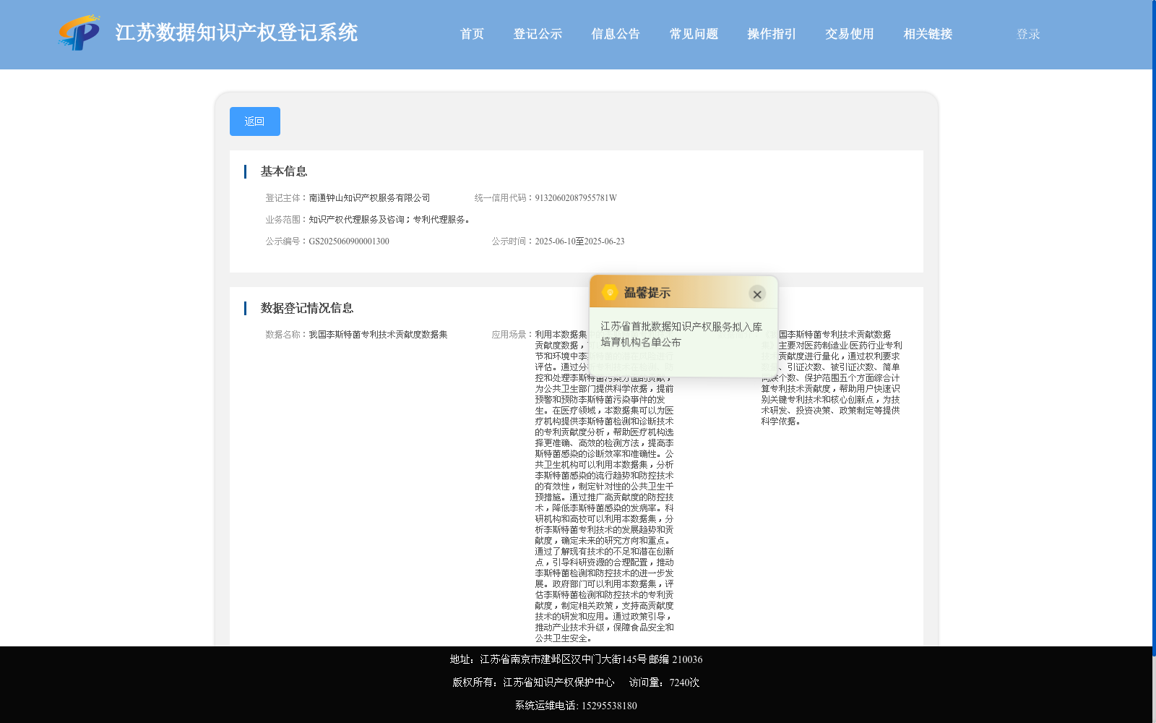Open the 交易使用 menu item
This screenshot has height=723, width=1156.
point(850,34)
